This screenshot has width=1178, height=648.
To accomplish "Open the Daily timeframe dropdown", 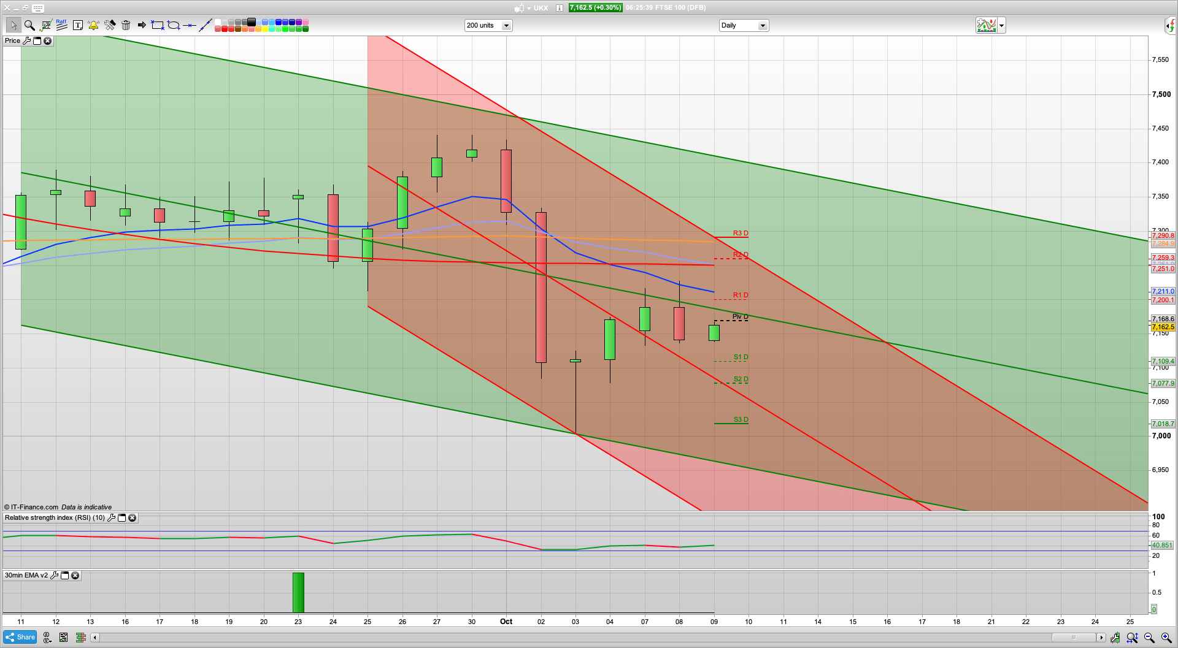I will click(x=744, y=25).
